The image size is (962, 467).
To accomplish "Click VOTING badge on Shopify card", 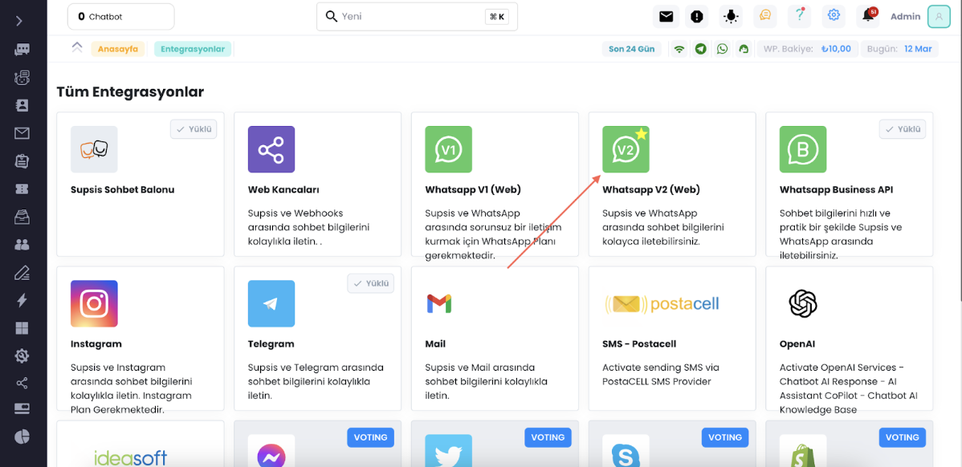I will coord(903,437).
